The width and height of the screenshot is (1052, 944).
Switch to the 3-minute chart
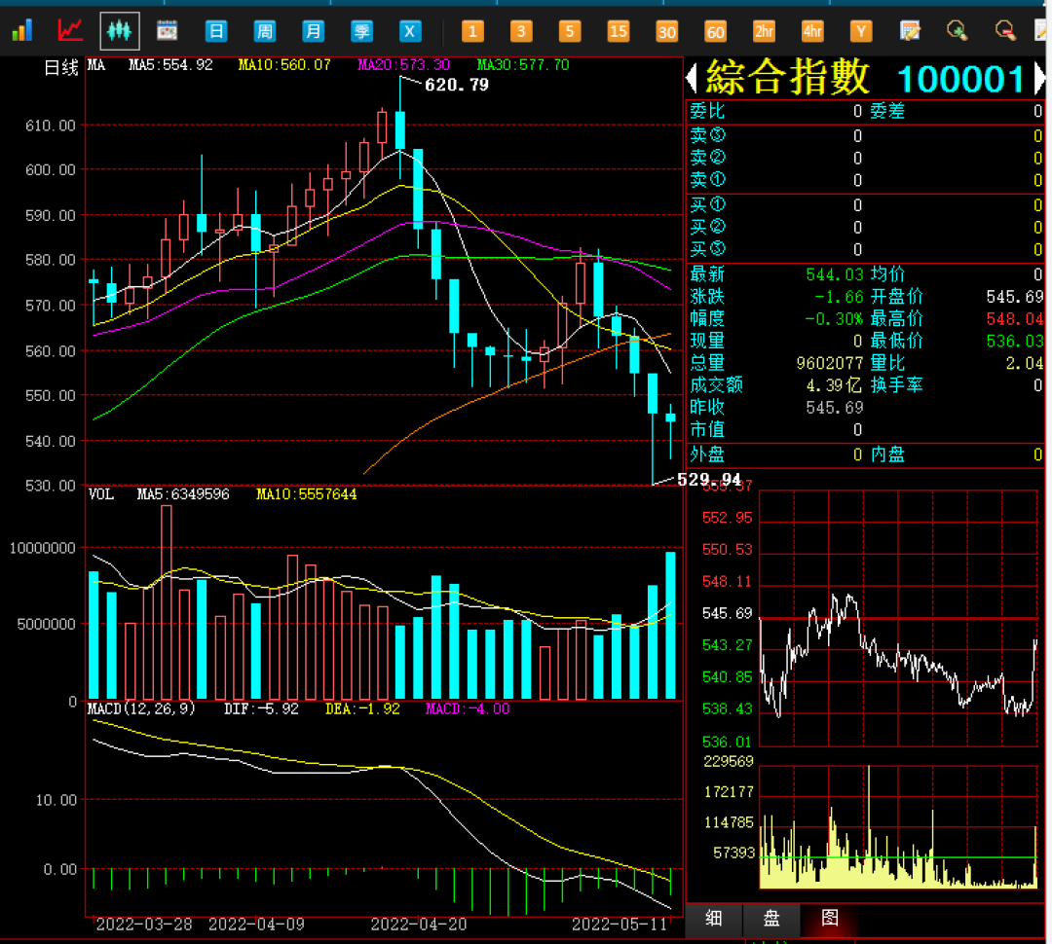(x=520, y=31)
